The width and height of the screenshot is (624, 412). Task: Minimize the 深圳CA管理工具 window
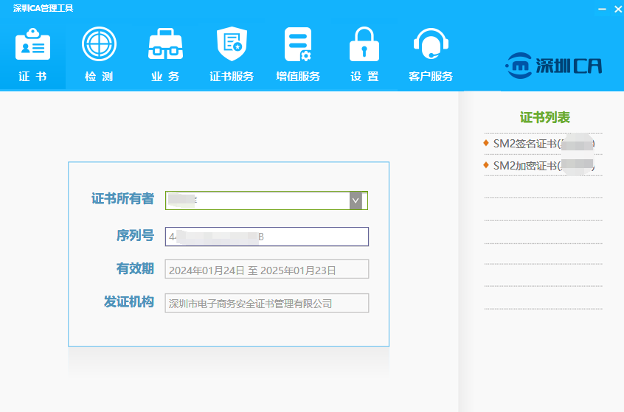point(602,9)
